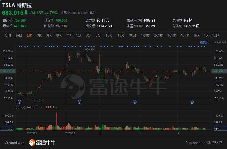This screenshot has width=227, height=149.
Task: Click the 昨收价 717.170 value
Action: (x=61, y=26)
